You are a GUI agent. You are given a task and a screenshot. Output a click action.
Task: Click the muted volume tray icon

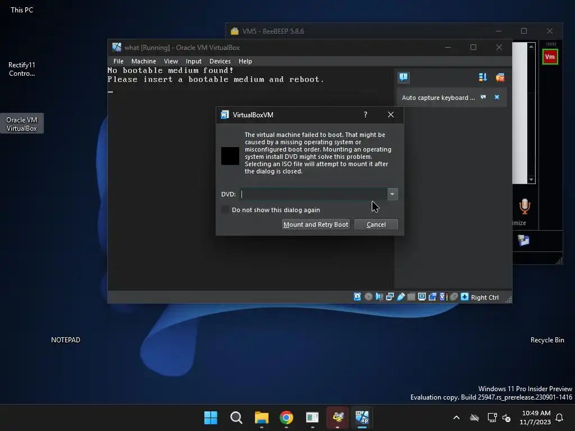(507, 418)
